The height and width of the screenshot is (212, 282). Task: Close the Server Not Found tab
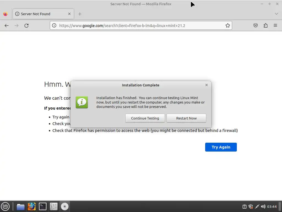(69, 14)
